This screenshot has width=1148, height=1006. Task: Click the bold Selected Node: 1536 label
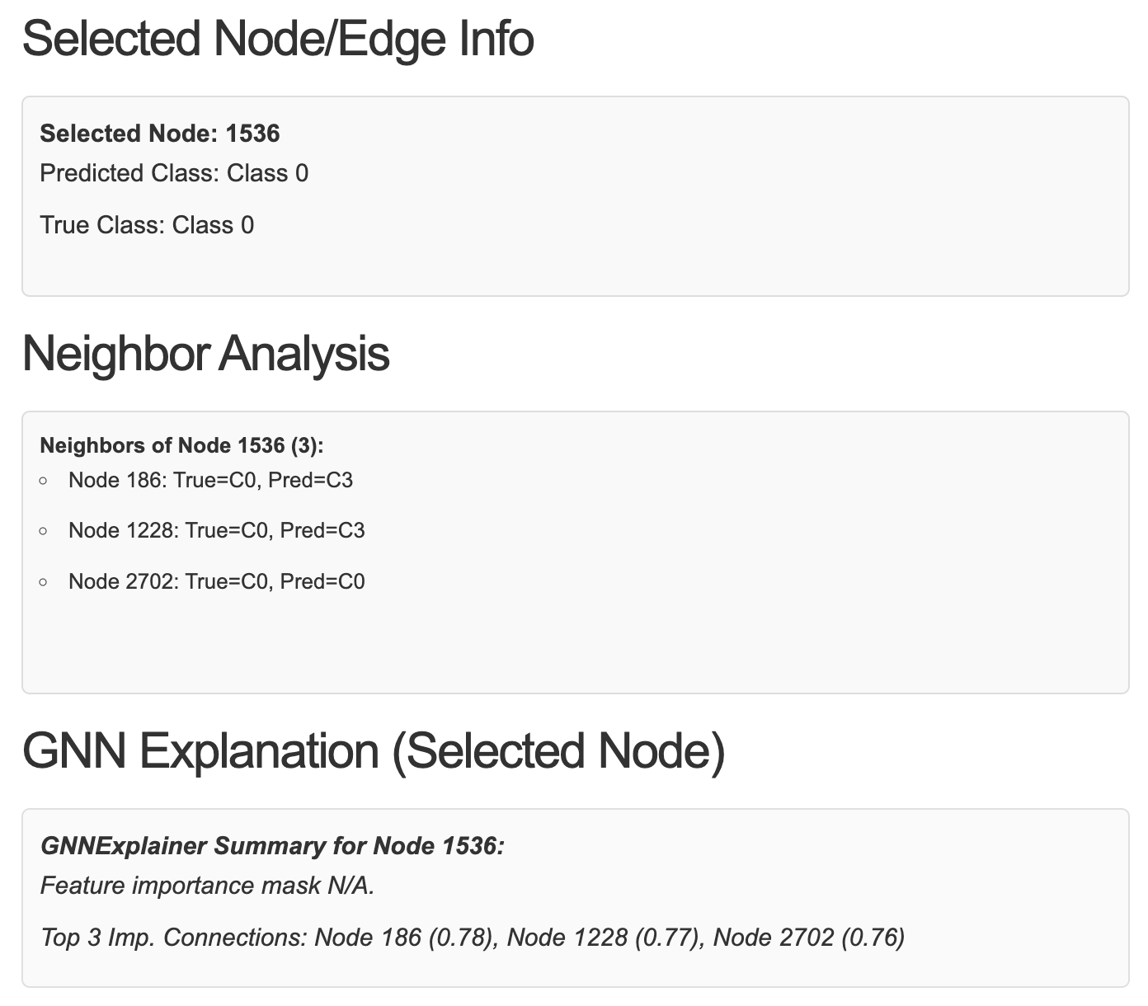[x=160, y=134]
